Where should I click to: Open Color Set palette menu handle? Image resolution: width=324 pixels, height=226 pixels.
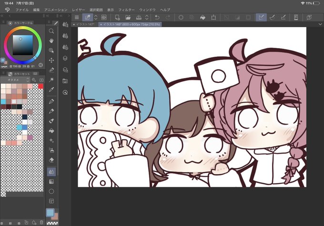point(3,73)
